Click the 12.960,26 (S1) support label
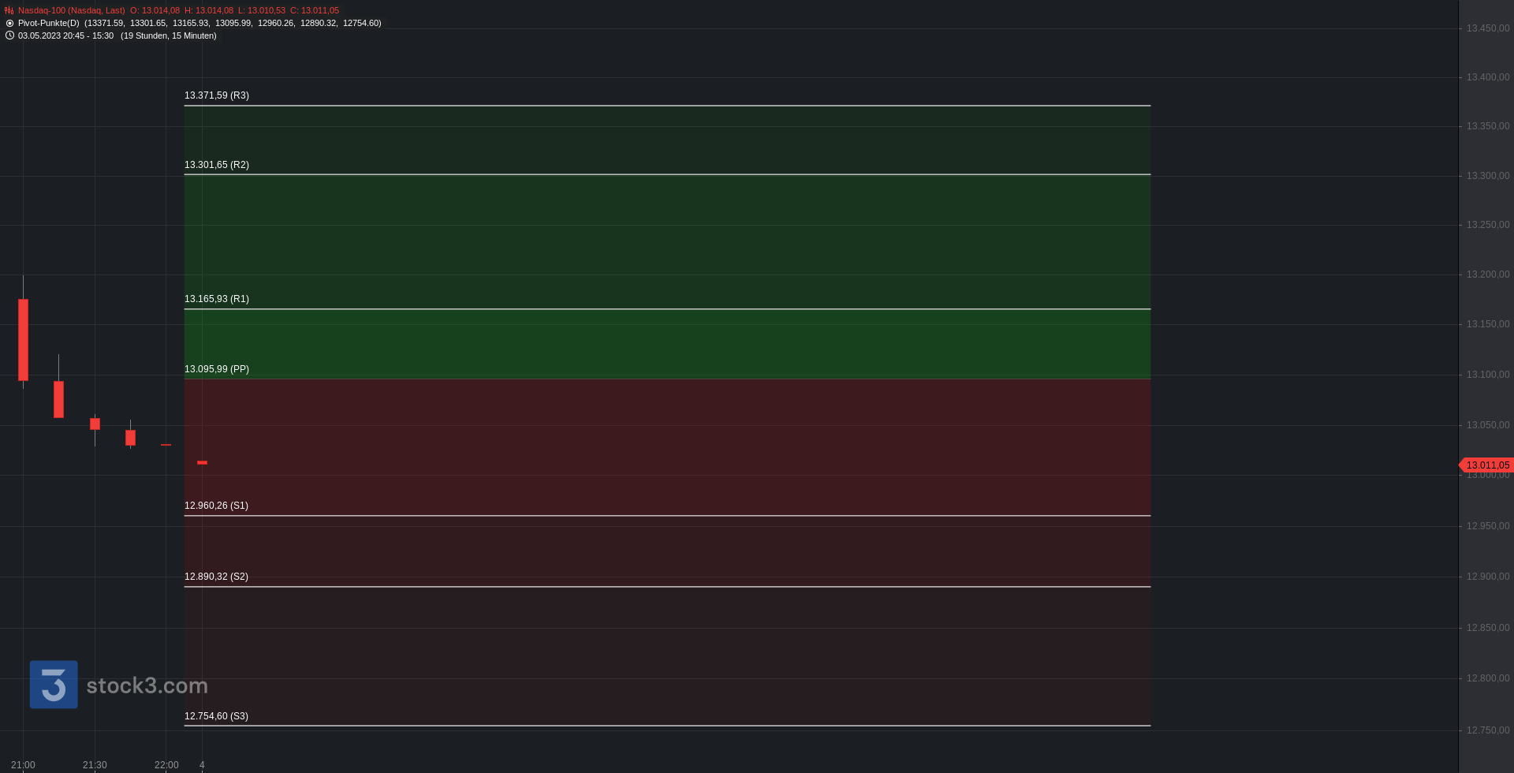This screenshot has width=1514, height=773. (216, 506)
